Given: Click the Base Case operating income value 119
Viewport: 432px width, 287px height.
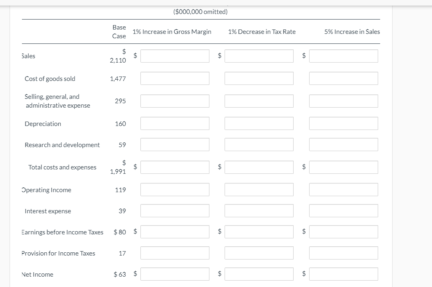Looking at the screenshot, I should pos(120,190).
